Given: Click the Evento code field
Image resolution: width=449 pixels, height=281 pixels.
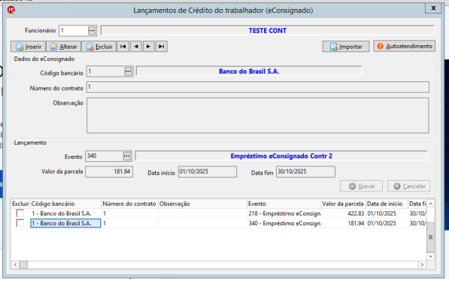Looking at the screenshot, I should (105, 156).
